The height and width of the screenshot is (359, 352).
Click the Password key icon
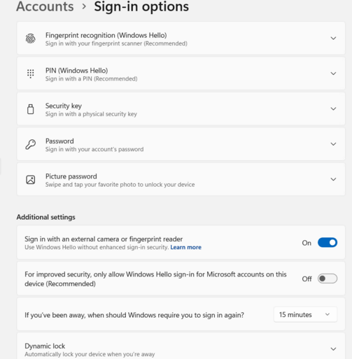coord(31,144)
